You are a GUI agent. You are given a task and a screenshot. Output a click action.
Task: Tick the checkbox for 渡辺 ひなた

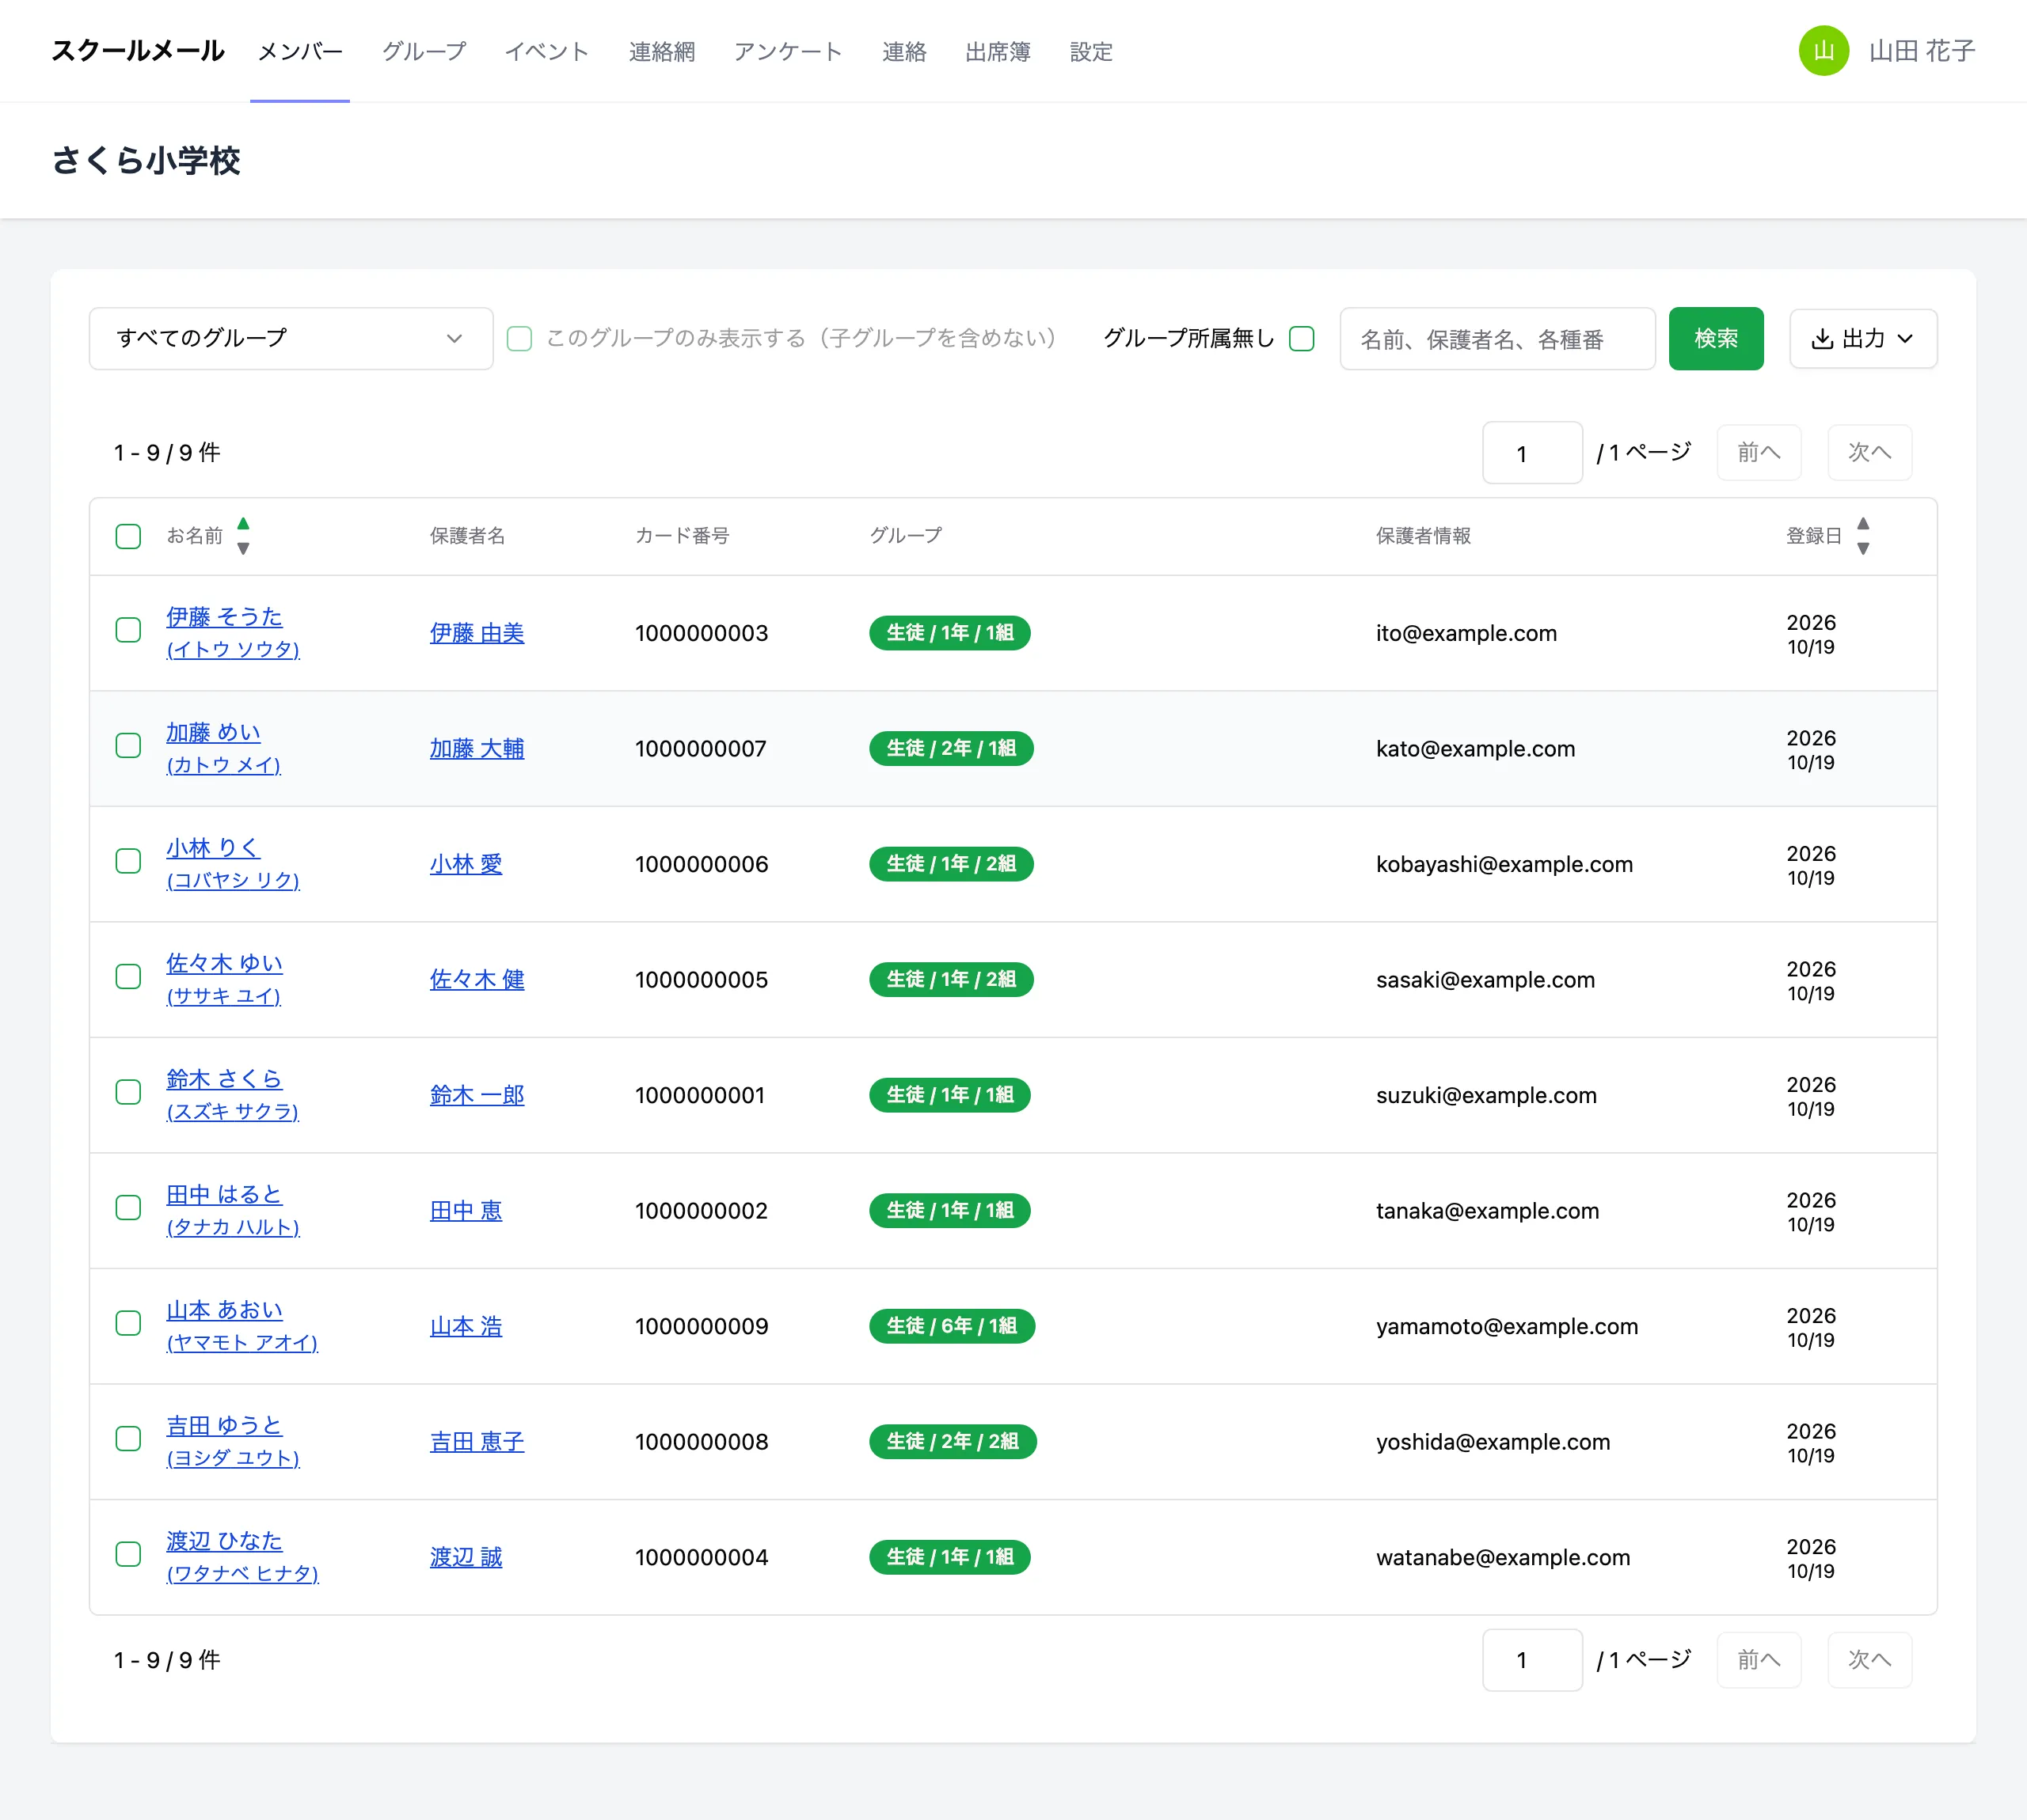128,1554
